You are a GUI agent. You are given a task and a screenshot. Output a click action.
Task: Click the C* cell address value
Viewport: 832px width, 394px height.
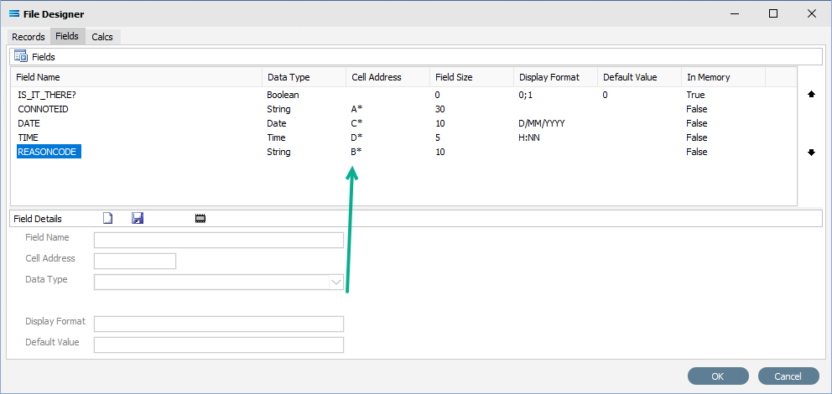click(x=357, y=123)
